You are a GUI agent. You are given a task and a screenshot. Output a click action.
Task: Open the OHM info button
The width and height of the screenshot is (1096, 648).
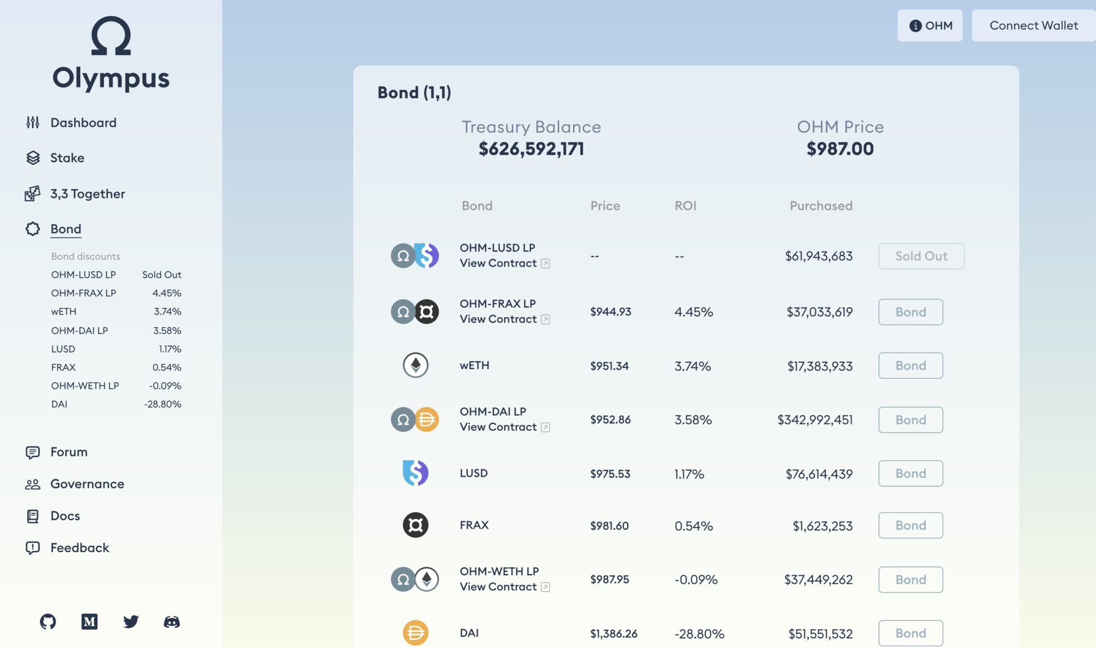(x=930, y=26)
